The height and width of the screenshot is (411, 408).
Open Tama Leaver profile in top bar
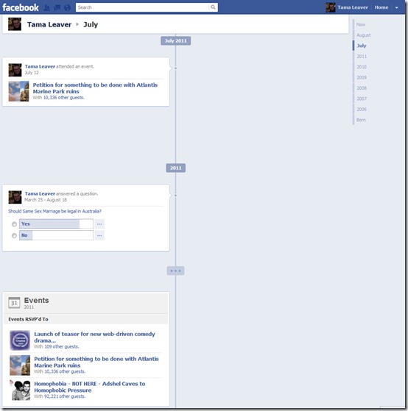click(353, 7)
